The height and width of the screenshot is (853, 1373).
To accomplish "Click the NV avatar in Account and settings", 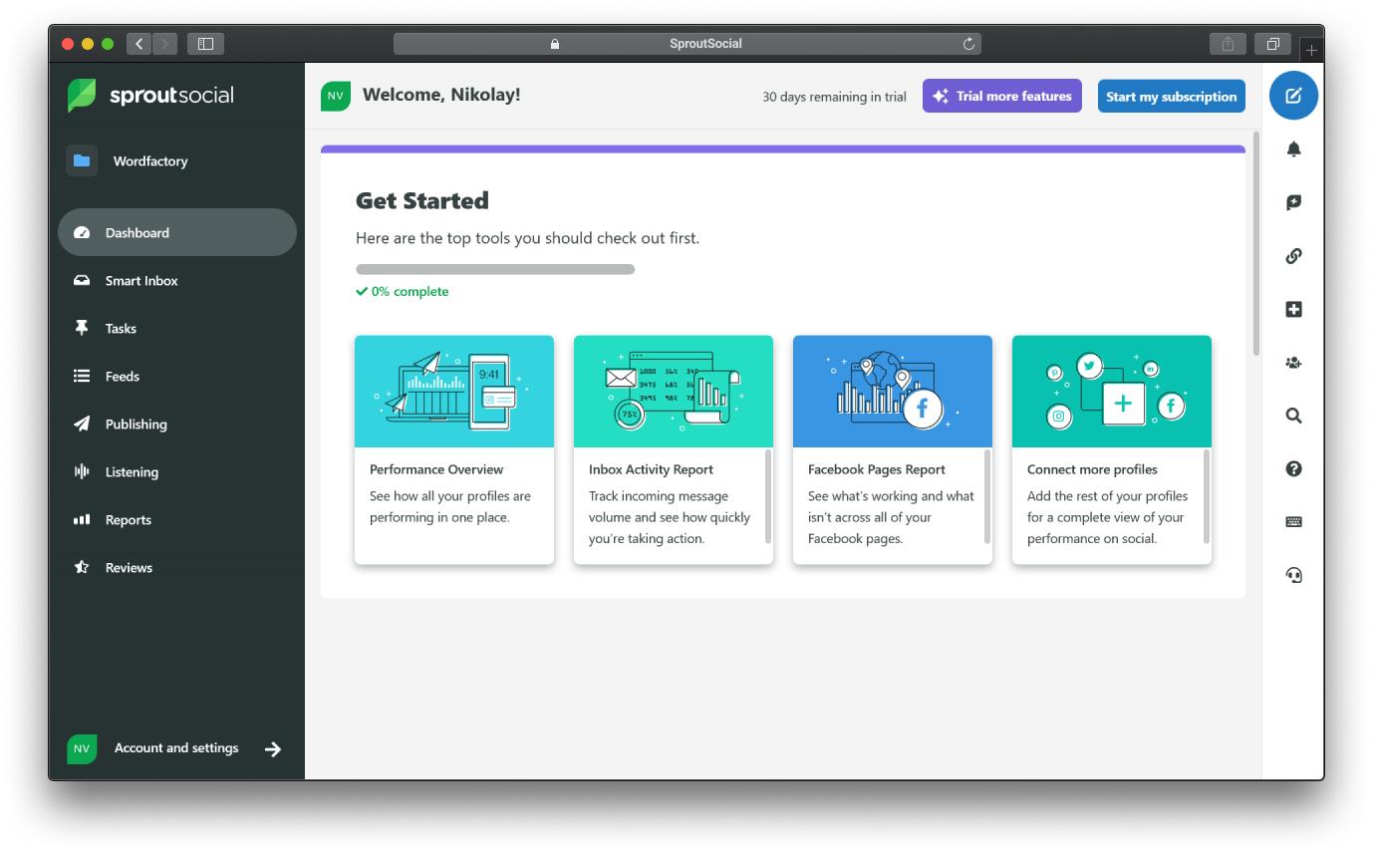I will click(82, 748).
